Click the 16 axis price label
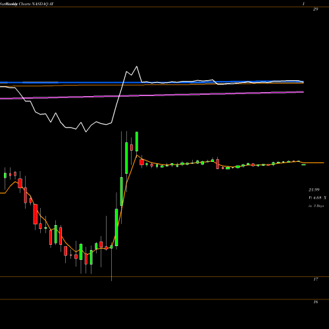The width and height of the screenshot is (329, 329). (316, 302)
